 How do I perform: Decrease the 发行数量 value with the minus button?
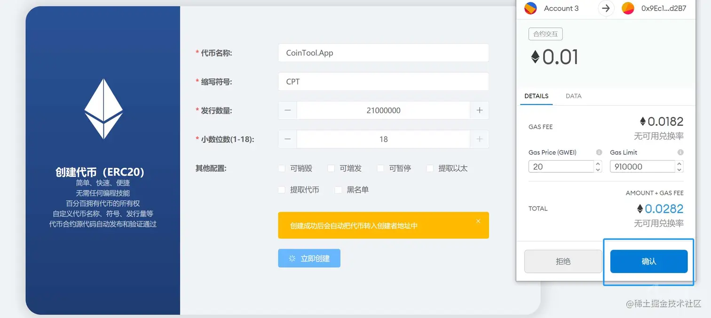coord(287,110)
